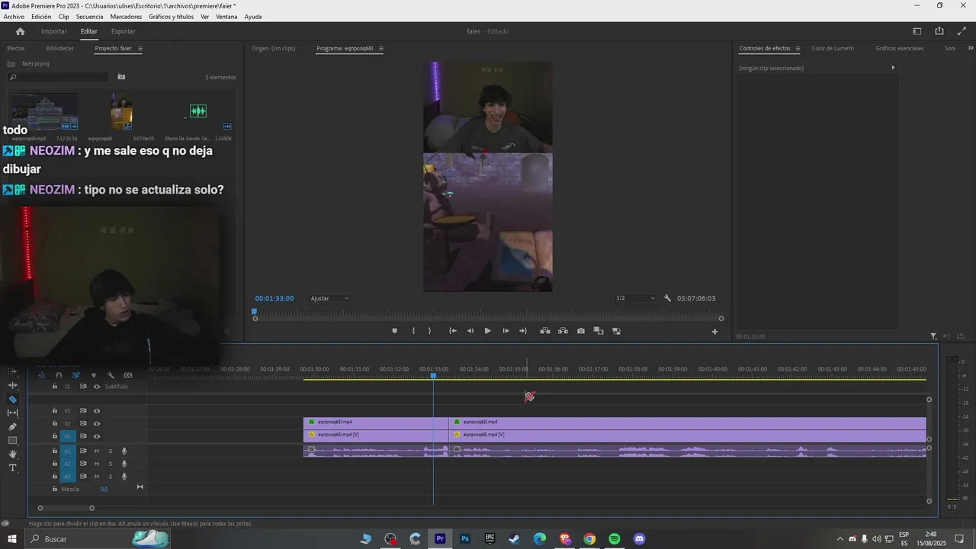
Task: Select the Pen tool
Action: tap(13, 426)
